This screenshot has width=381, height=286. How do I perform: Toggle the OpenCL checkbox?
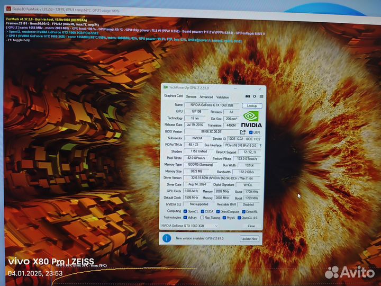point(185,211)
